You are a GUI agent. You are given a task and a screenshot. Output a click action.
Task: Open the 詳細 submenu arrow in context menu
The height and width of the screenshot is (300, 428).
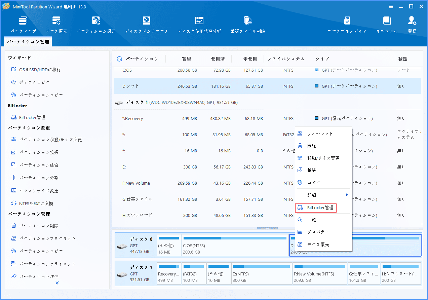347,195
